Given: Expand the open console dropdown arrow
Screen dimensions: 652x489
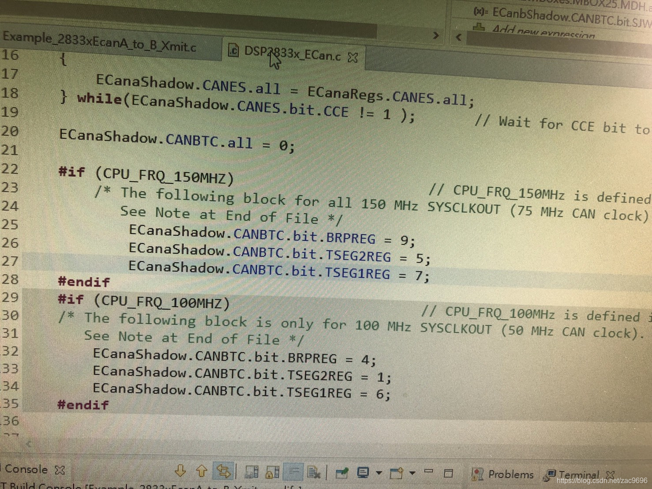Looking at the screenshot, I should tap(412, 473).
